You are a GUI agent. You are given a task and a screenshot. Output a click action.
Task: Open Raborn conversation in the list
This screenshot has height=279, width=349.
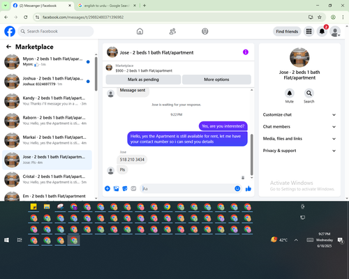pyautogui.click(x=47, y=121)
